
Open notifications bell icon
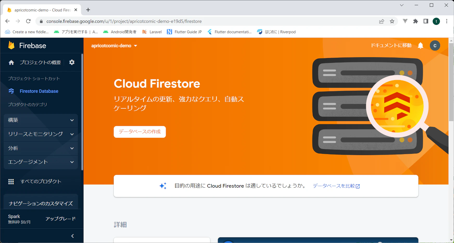click(420, 46)
